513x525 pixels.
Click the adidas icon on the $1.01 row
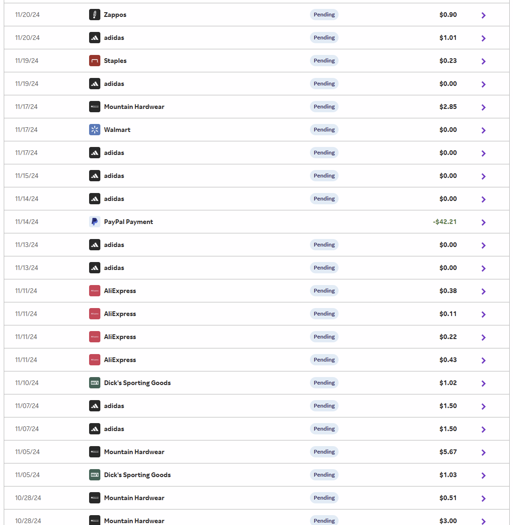click(x=95, y=38)
